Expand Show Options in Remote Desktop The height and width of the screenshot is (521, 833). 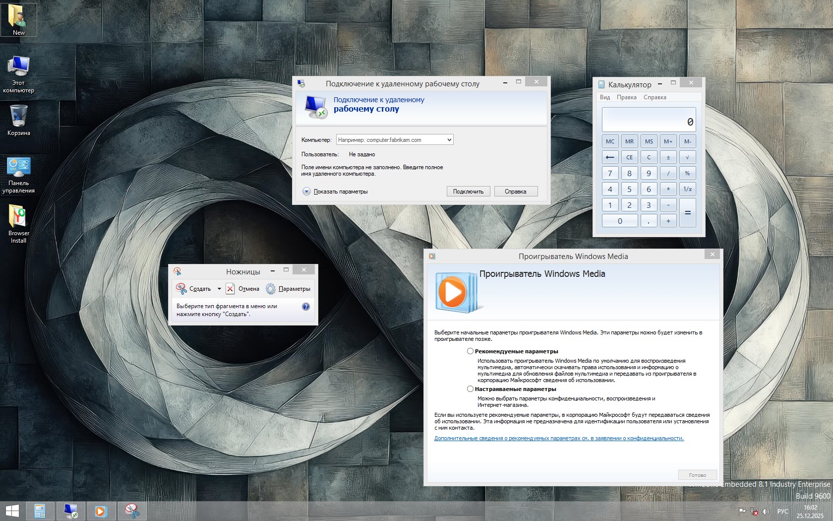[x=306, y=192]
